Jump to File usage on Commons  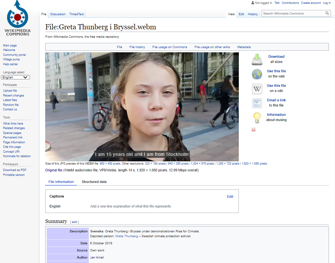(x=170, y=47)
